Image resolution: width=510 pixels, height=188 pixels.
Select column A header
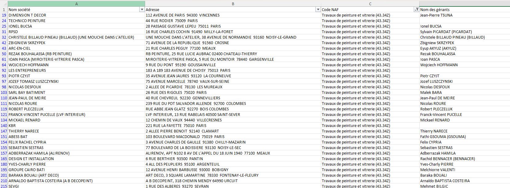76,4
